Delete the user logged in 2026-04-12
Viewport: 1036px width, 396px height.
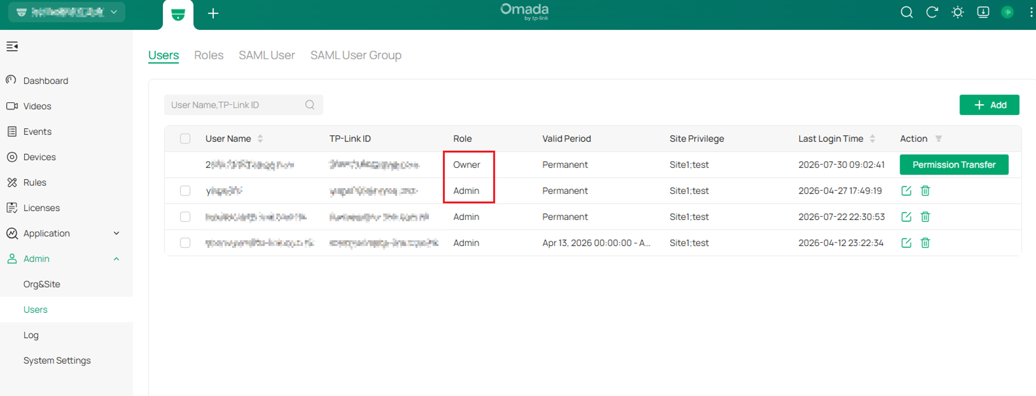(925, 243)
